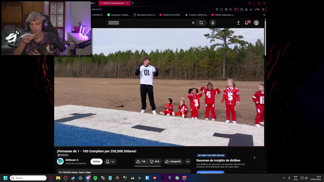324x182 pixels.
Task: Expand the notification bell dropdown next to Unirse
Action: [x=110, y=162]
